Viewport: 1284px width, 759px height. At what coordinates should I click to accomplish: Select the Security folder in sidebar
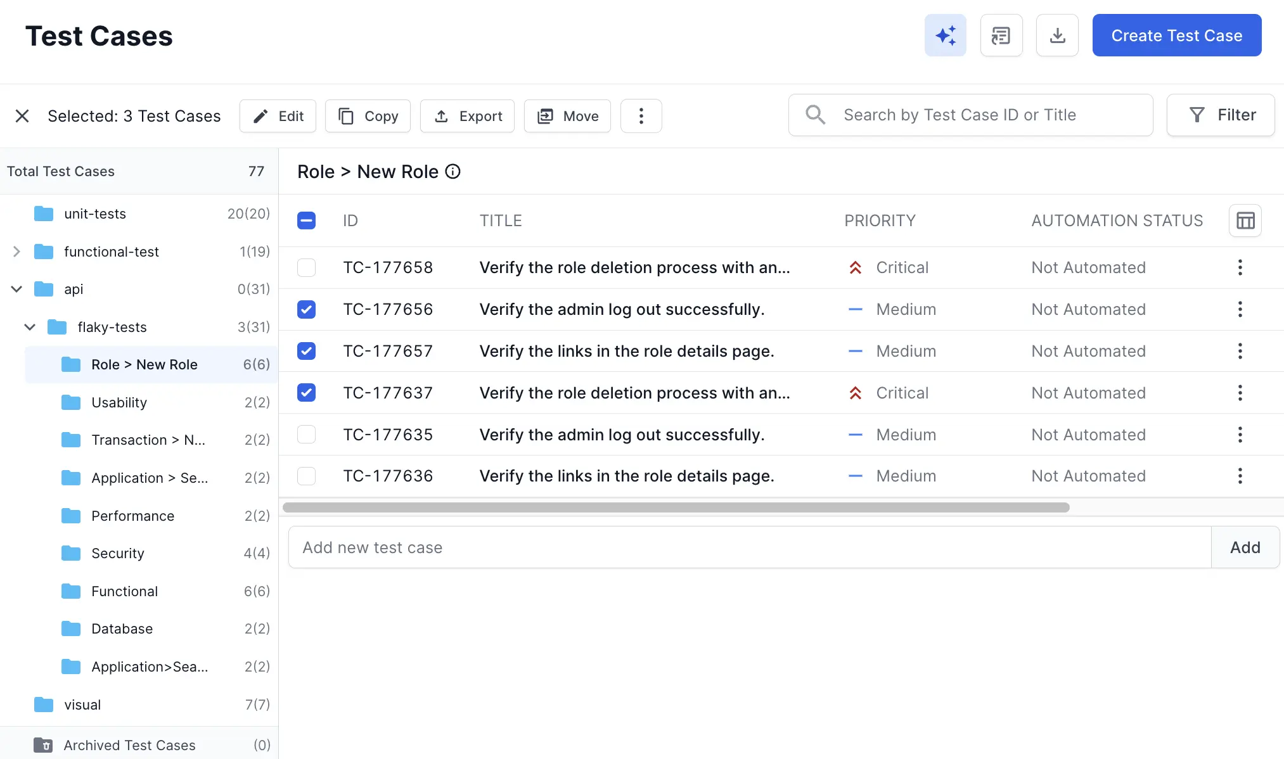(x=117, y=553)
